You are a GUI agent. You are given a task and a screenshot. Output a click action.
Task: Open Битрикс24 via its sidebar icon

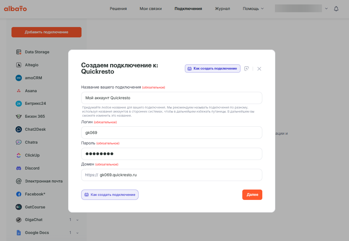(x=19, y=104)
